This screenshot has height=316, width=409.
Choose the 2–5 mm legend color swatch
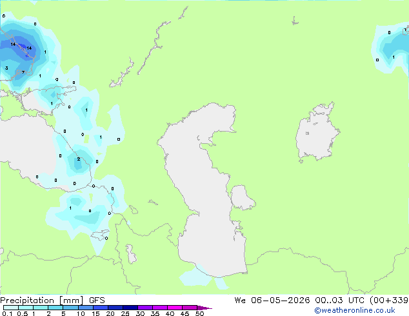(55, 308)
